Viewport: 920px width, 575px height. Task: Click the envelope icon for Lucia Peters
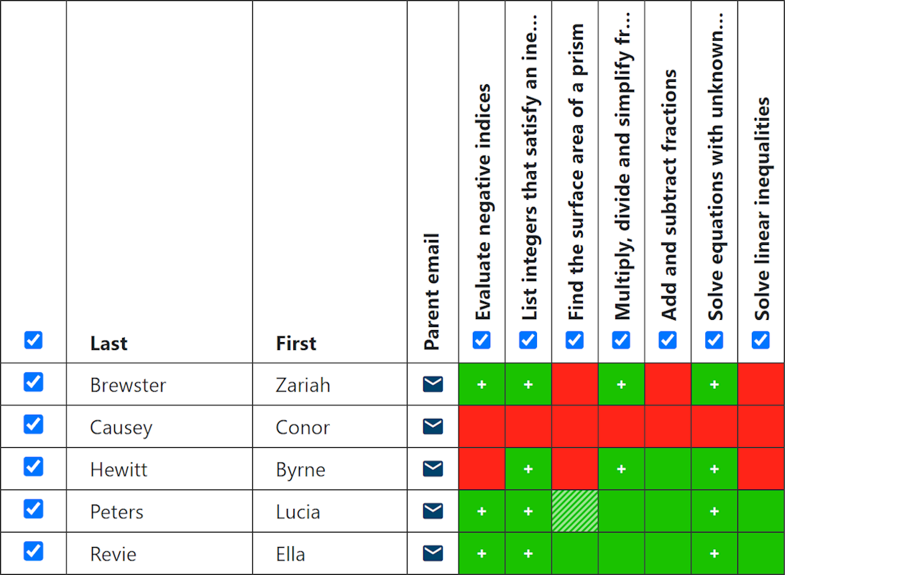[432, 511]
